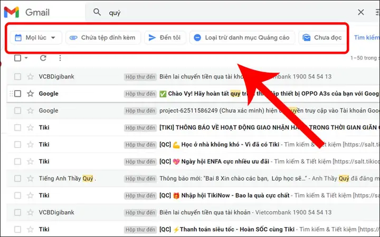The height and width of the screenshot is (237, 380).
Task: Open the 'Mọi lúc' date filter dropdown
Action: tap(36, 38)
